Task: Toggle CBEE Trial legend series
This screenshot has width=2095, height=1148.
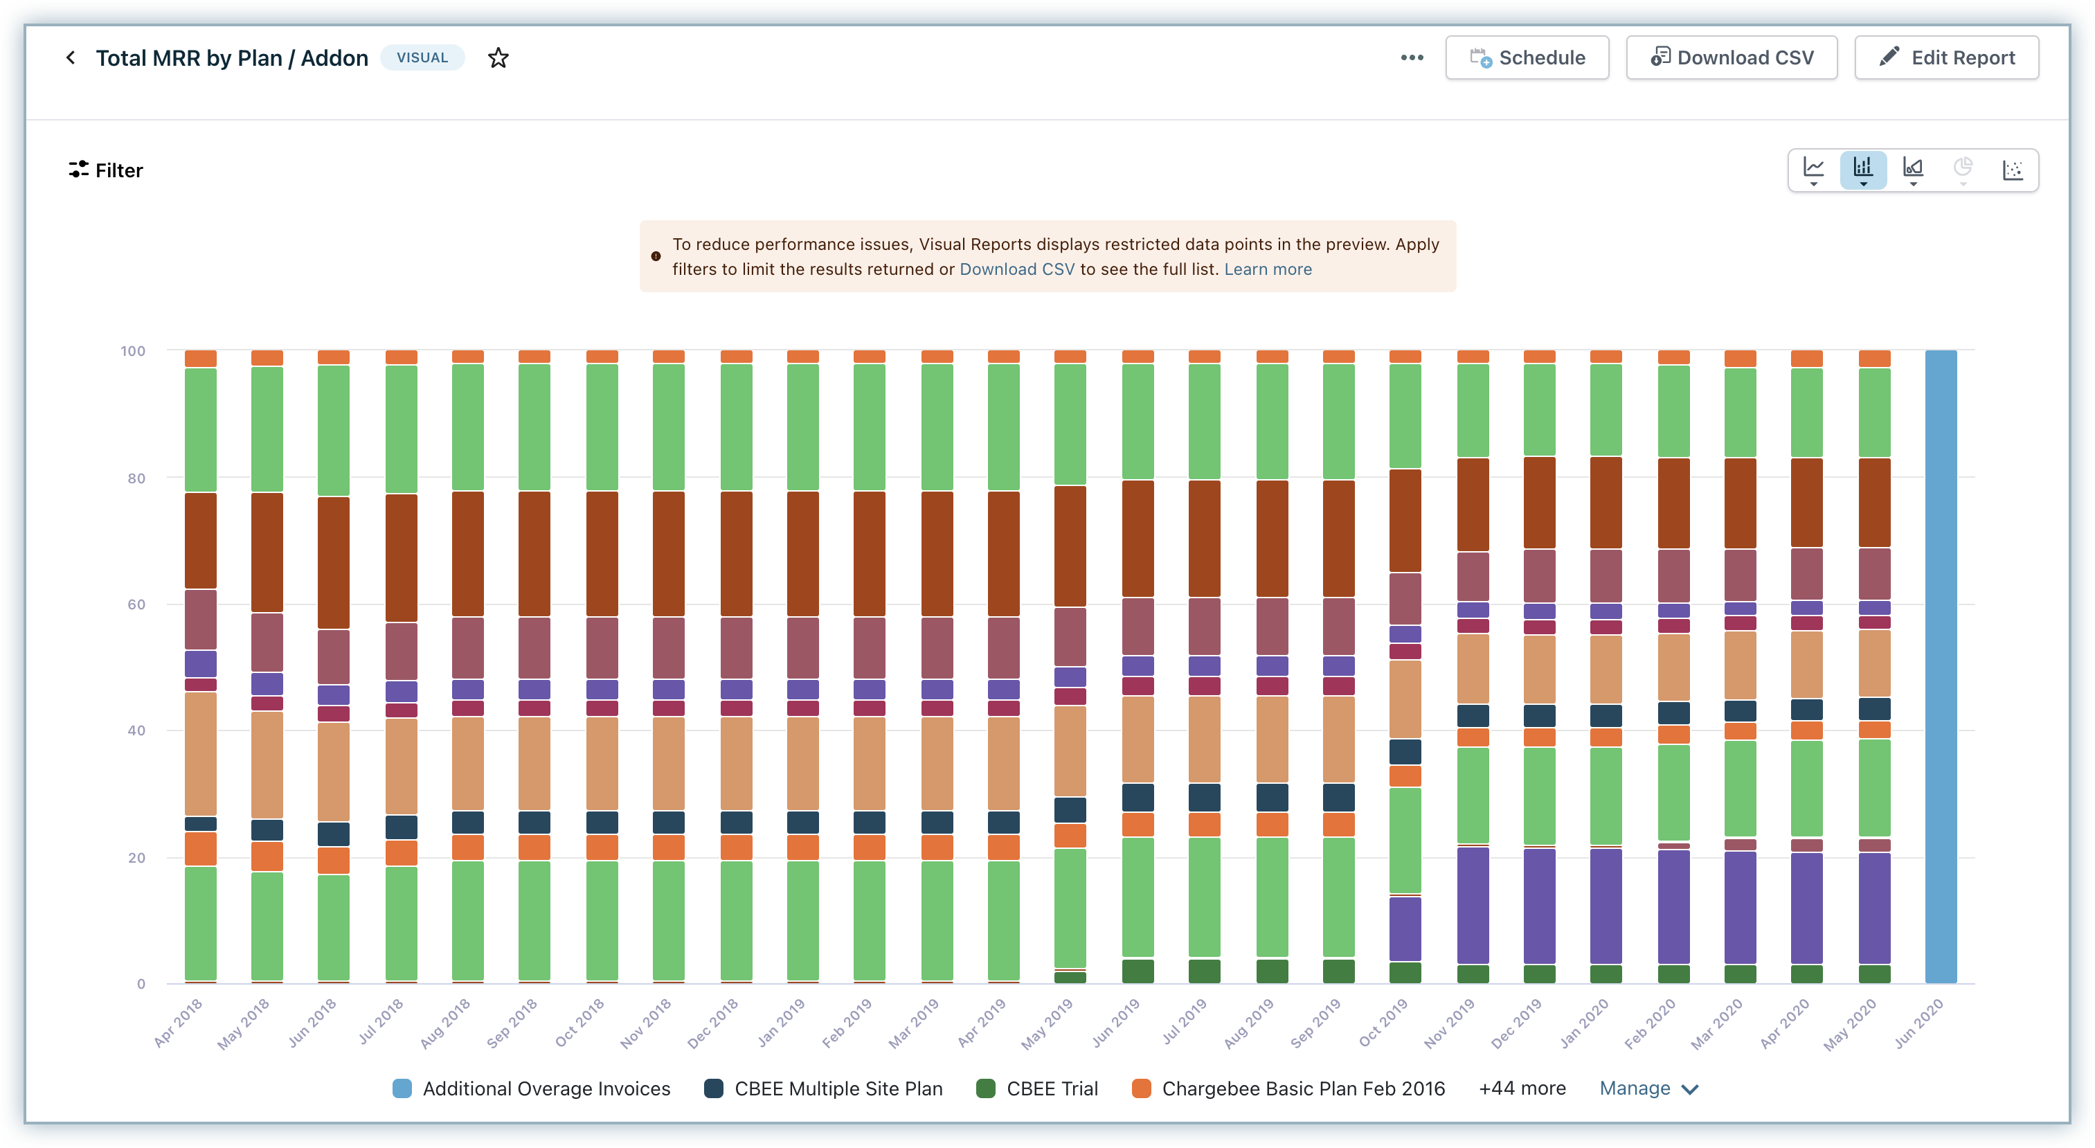Action: point(1052,1088)
